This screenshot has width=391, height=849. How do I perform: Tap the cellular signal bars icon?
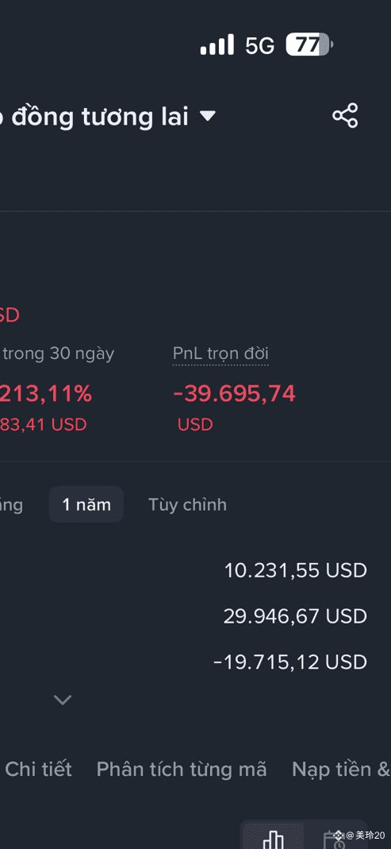pos(217,44)
